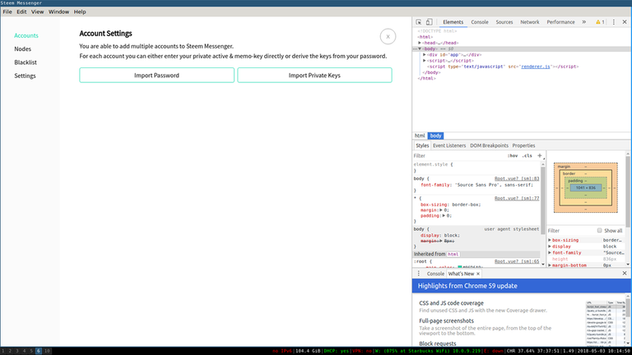This screenshot has height=355, width=632.
Task: Open the View menu
Action: pos(38,12)
